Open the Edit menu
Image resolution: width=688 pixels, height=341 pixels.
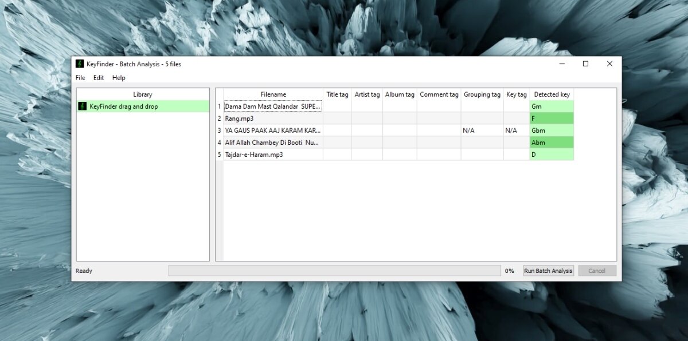pos(98,77)
